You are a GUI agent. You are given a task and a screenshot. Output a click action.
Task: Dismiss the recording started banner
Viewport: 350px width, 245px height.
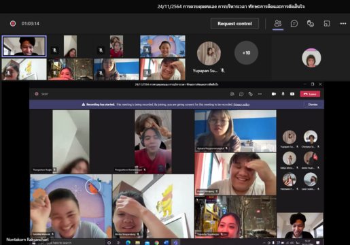(313, 104)
